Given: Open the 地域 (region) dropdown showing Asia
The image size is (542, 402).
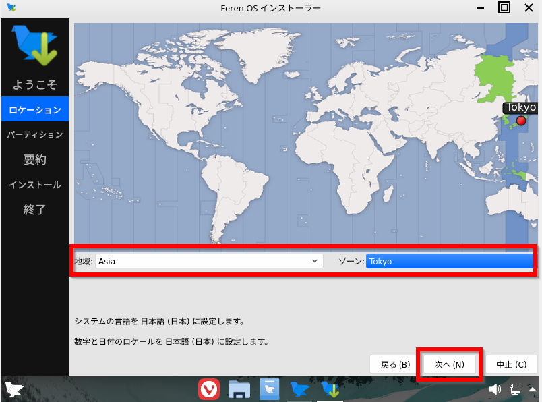Looking at the screenshot, I should pos(209,261).
